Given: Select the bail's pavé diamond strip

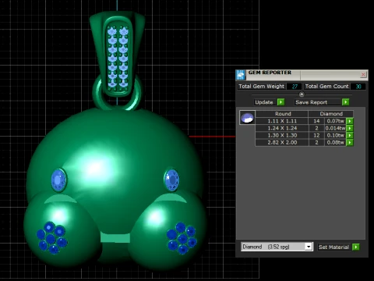Looking at the screenshot, I should [x=118, y=57].
